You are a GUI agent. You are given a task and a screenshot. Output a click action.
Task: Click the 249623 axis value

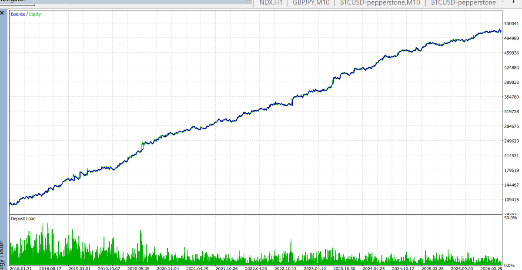(512, 141)
